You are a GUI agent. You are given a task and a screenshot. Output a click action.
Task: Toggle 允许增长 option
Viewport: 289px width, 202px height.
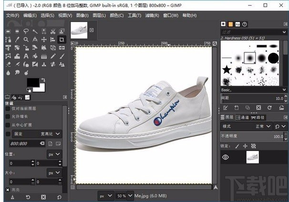(8, 117)
